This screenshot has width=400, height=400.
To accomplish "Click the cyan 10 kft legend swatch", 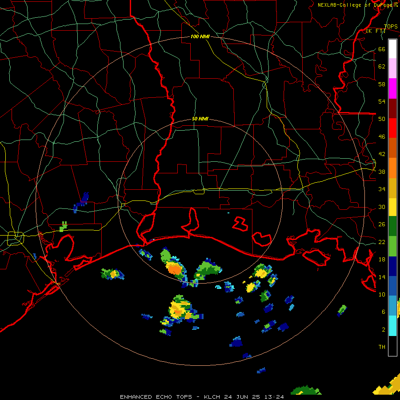I will click(x=392, y=326).
